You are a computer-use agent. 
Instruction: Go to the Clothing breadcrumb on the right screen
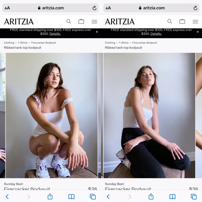coord(110,43)
